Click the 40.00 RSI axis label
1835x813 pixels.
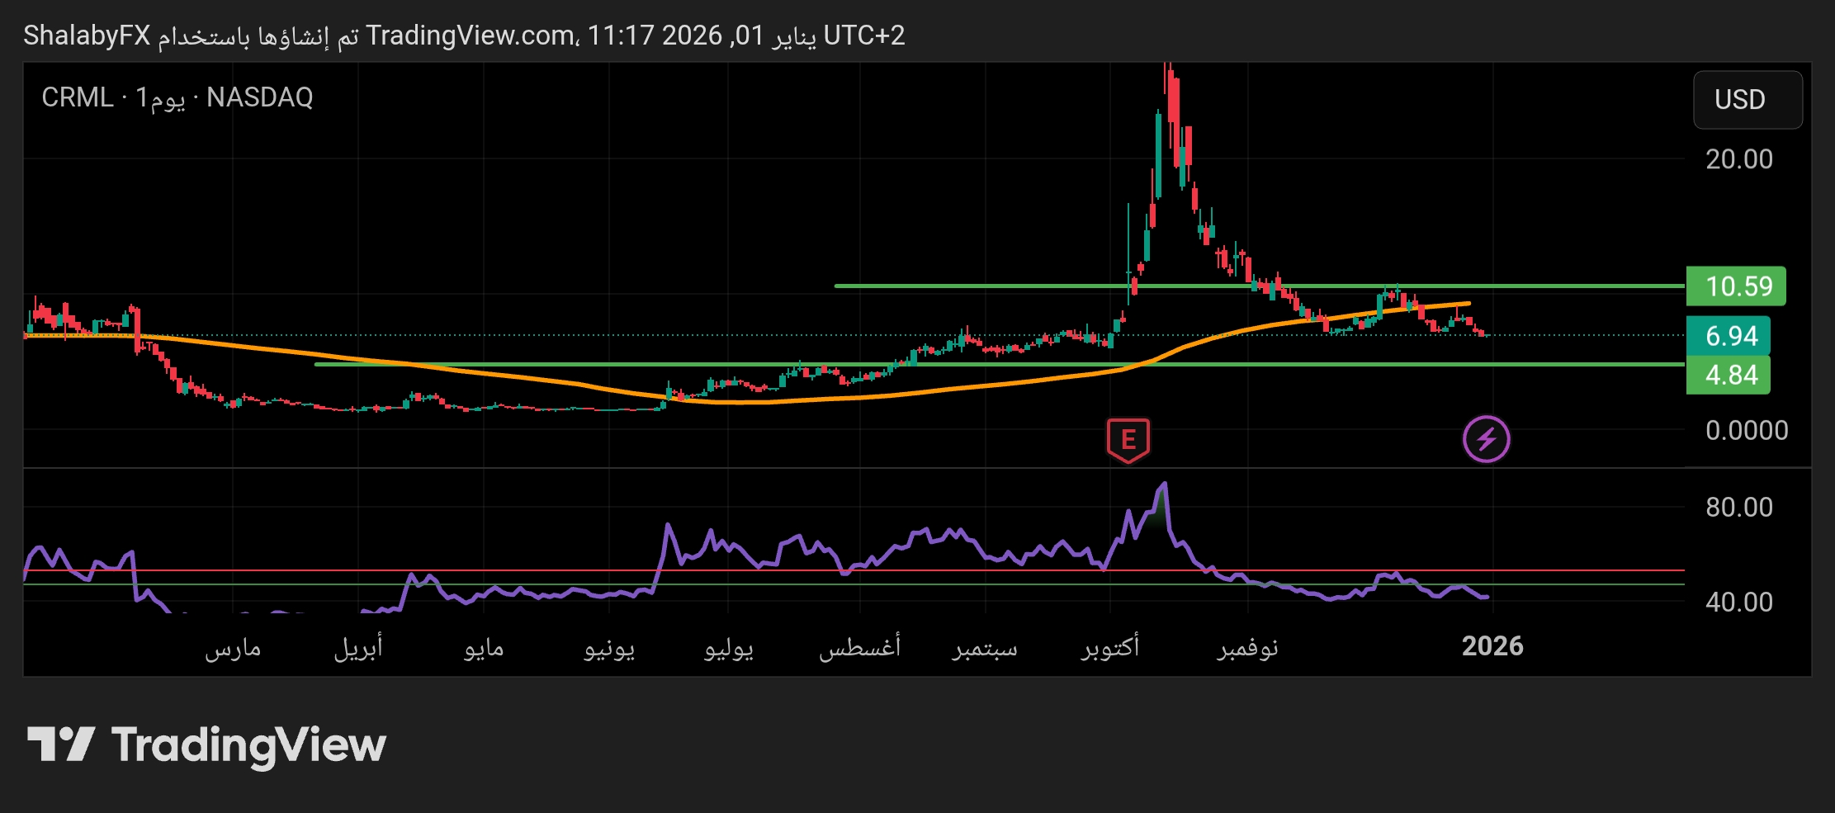[x=1738, y=603]
